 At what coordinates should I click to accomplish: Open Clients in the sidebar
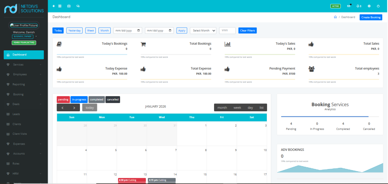click(x=17, y=124)
